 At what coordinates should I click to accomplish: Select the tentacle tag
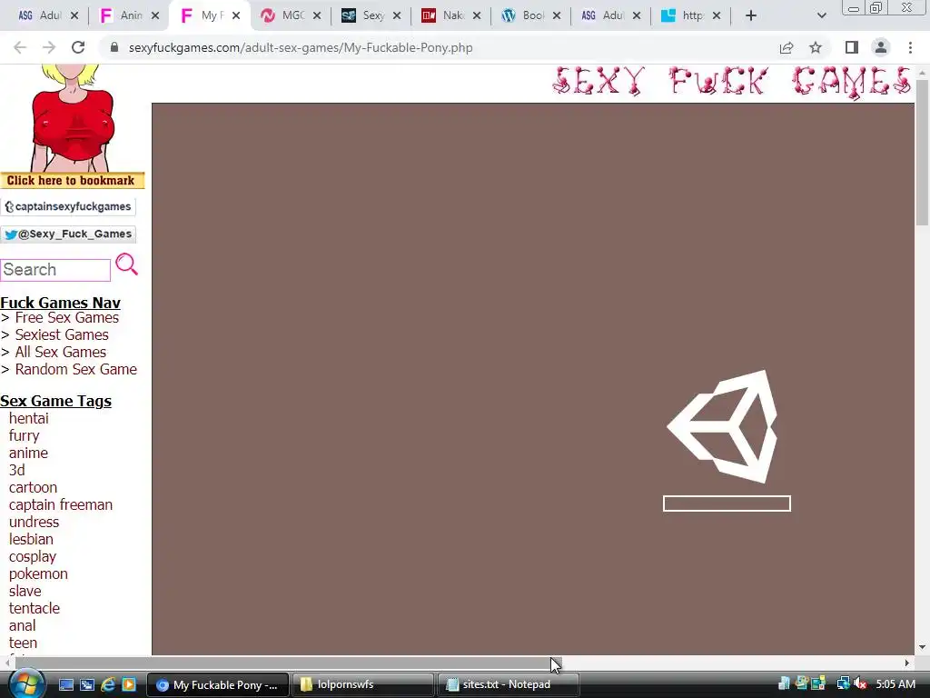pyautogui.click(x=35, y=608)
